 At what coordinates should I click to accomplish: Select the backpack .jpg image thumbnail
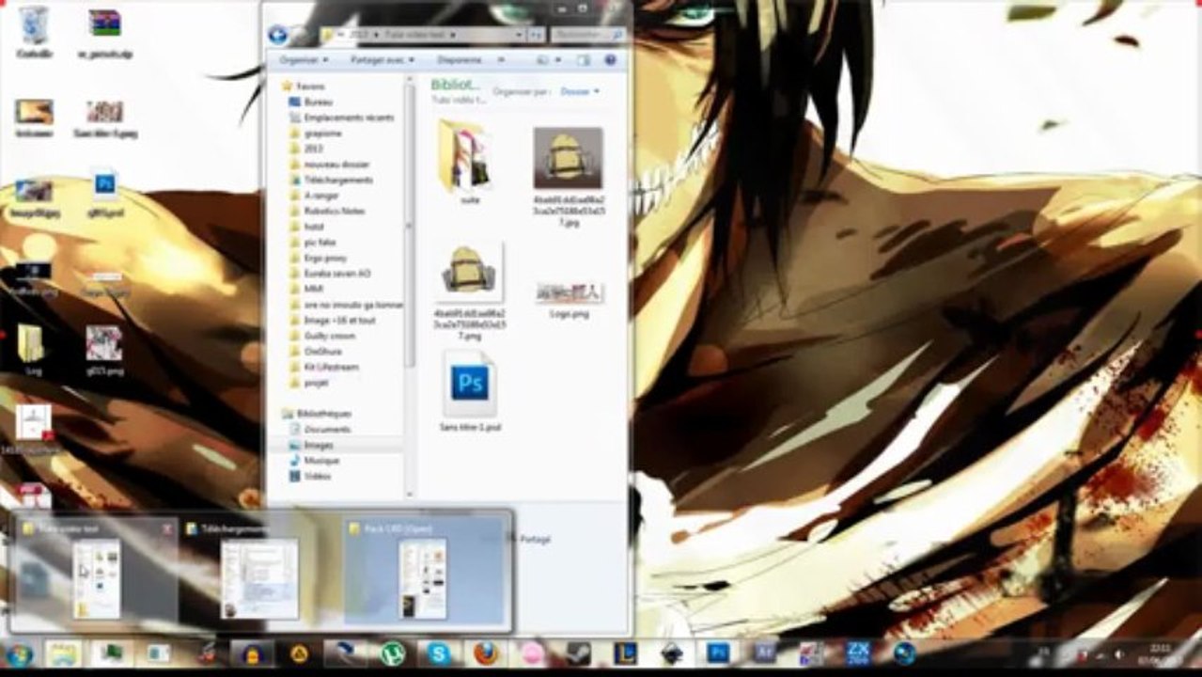point(569,158)
